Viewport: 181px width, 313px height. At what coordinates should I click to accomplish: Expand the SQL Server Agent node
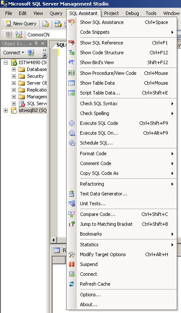(x=14, y=103)
